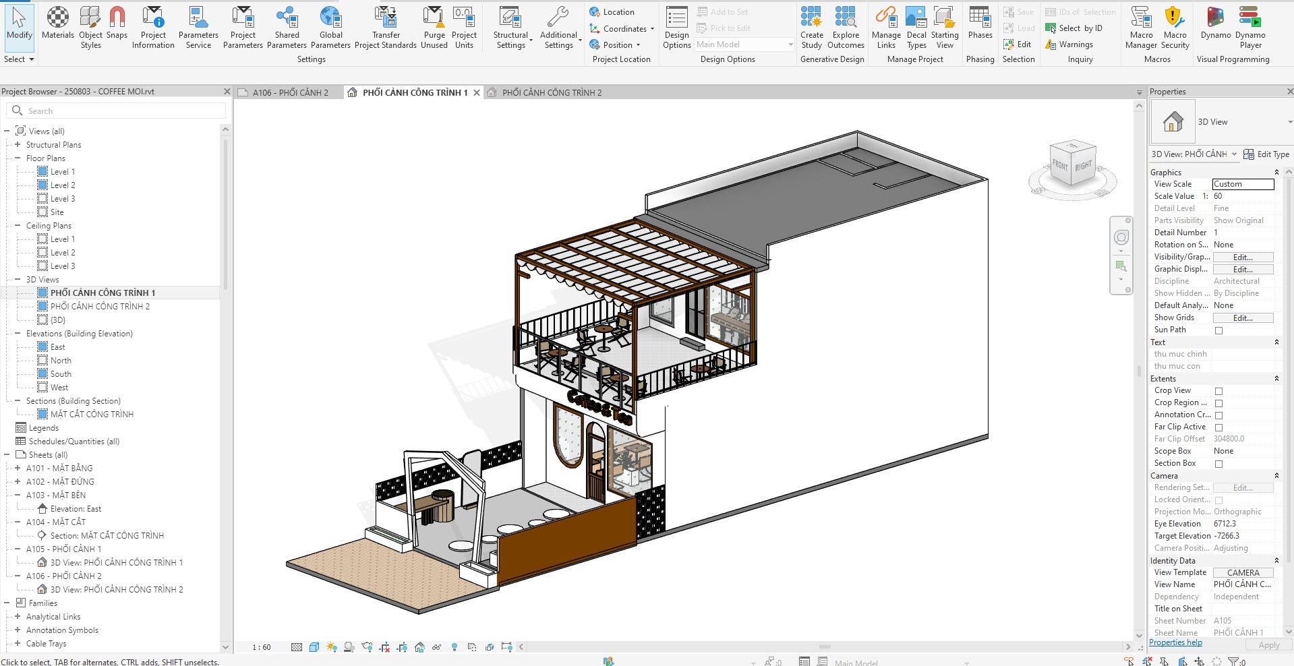Toggle the Annotation Crop checkbox
1294x666 pixels.
point(1218,415)
